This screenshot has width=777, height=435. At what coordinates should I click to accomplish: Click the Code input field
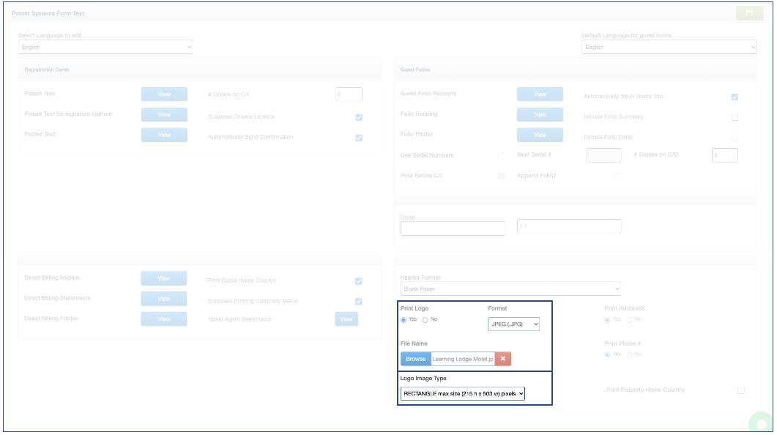453,228
